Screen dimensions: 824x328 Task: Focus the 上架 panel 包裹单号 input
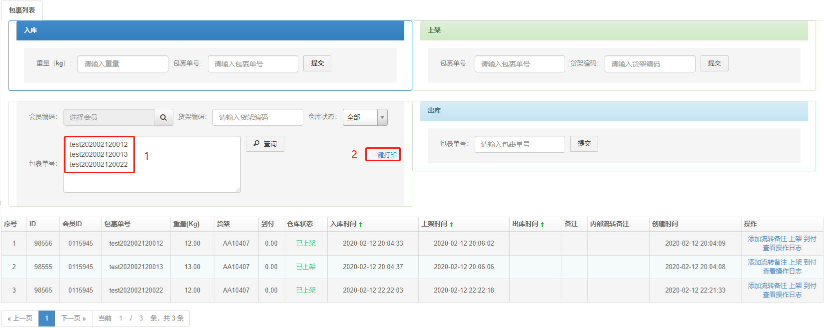tap(520, 64)
